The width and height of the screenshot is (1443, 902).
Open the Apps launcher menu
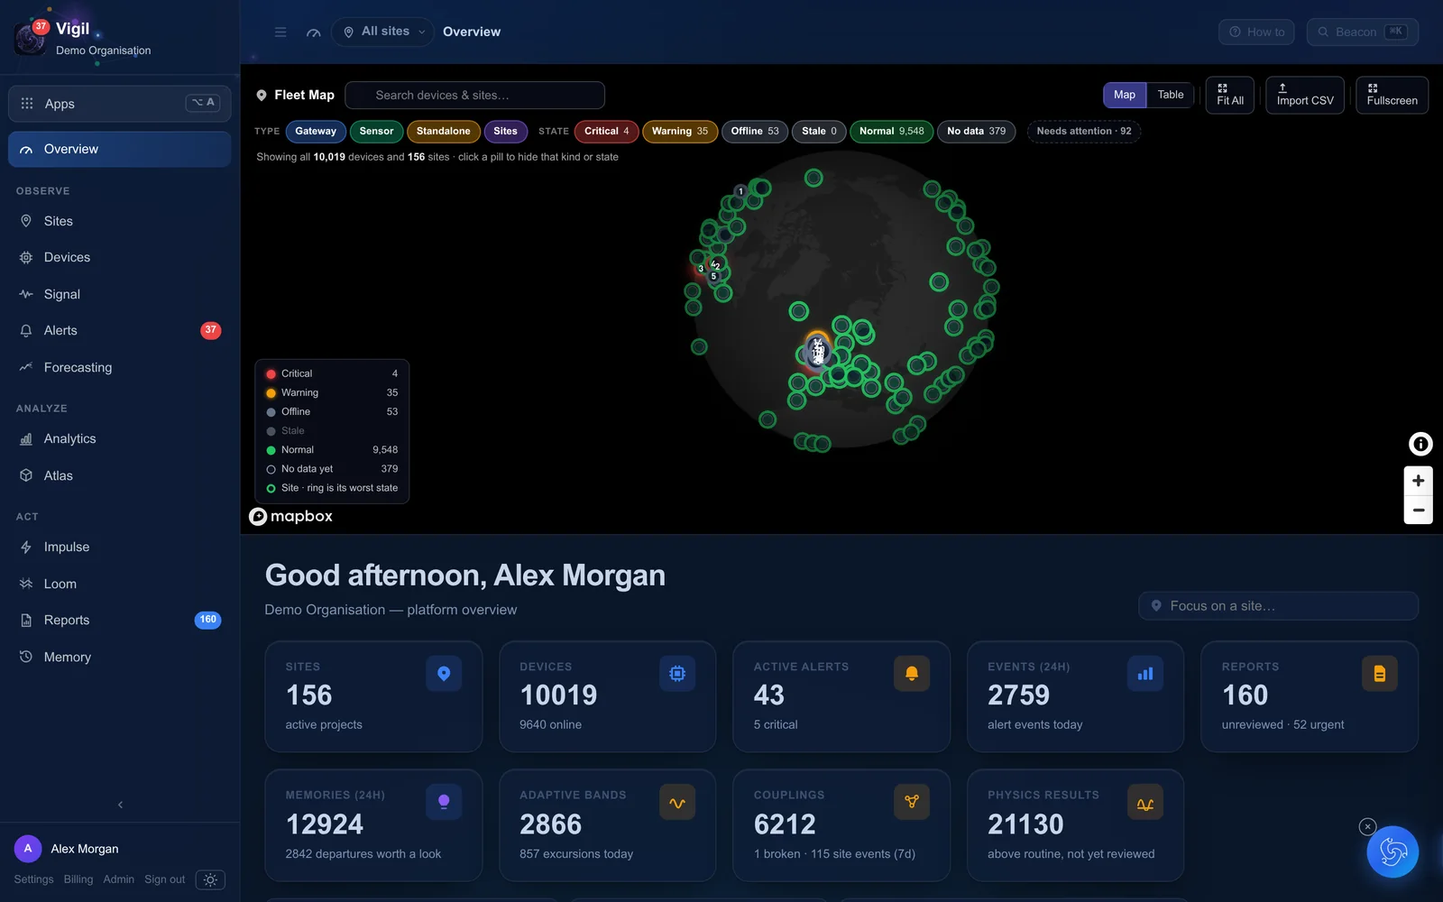pyautogui.click(x=119, y=104)
